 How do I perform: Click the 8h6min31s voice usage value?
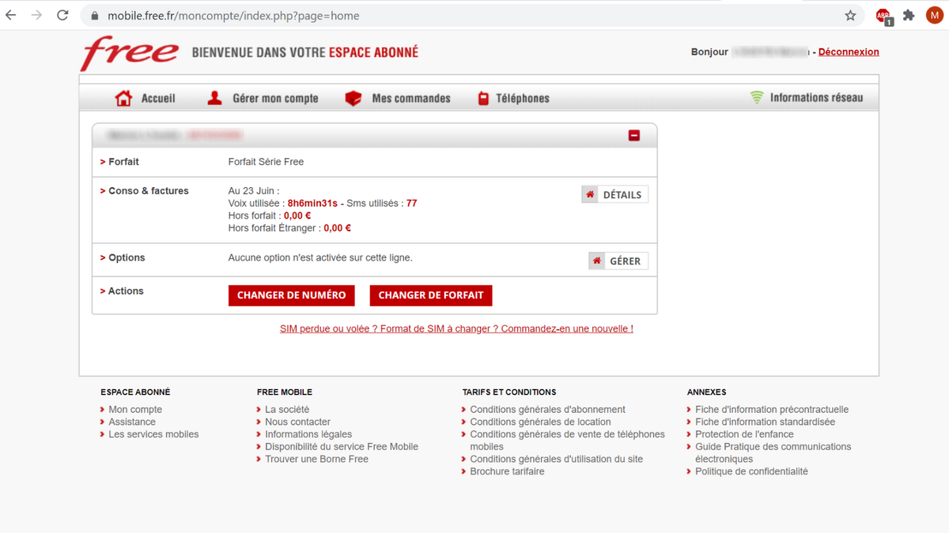(312, 204)
